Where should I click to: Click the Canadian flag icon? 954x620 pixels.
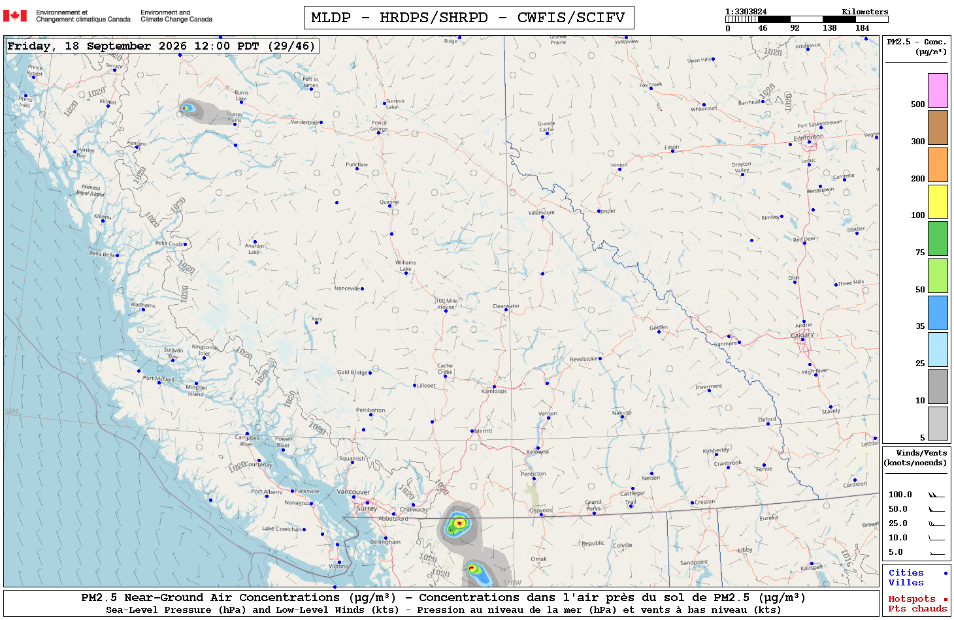pos(15,16)
